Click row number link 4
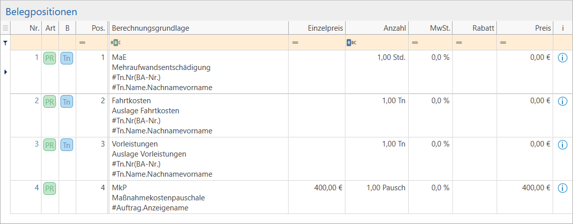The height and width of the screenshot is (224, 573). pos(36,188)
